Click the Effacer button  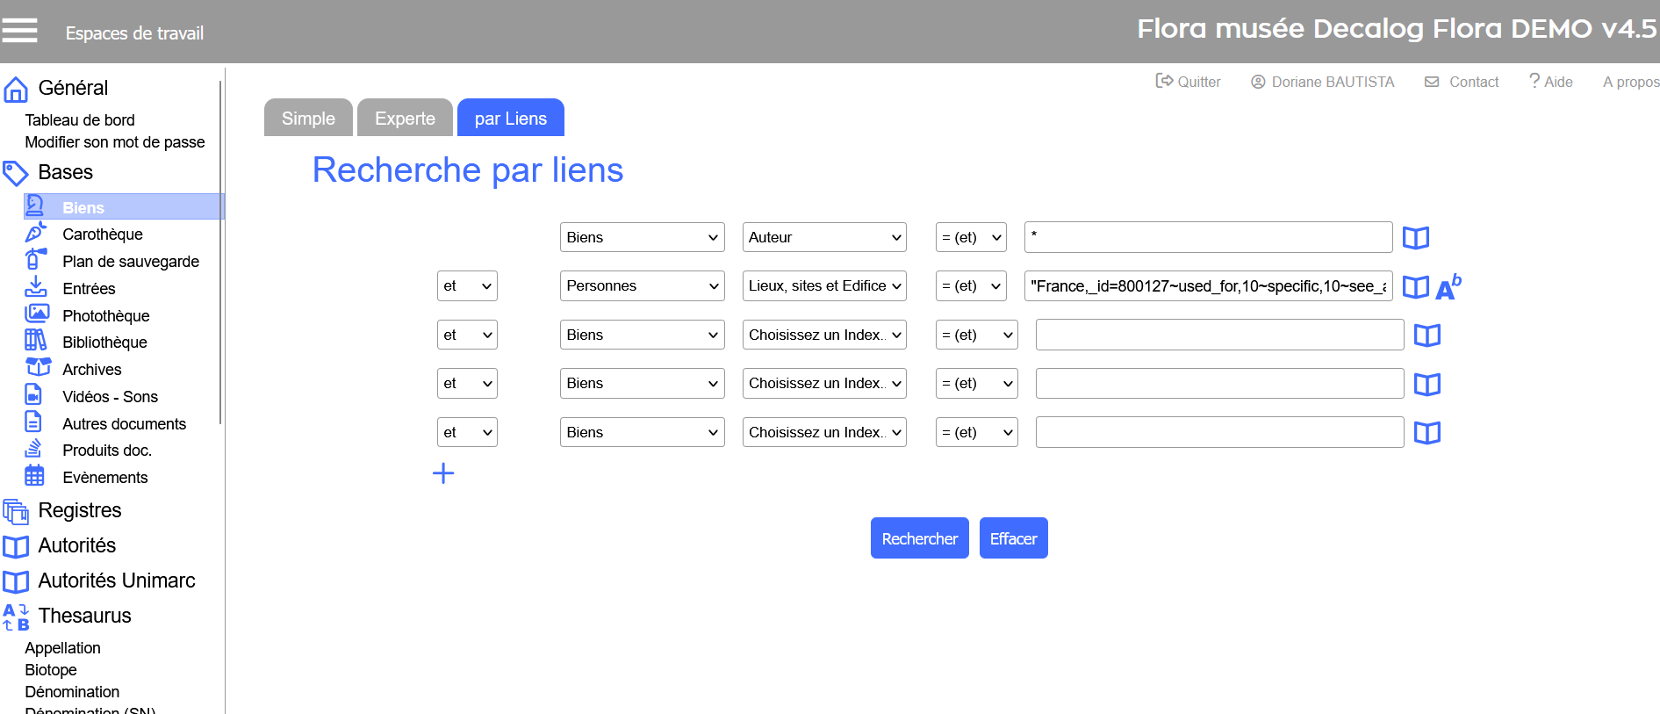pos(1013,537)
